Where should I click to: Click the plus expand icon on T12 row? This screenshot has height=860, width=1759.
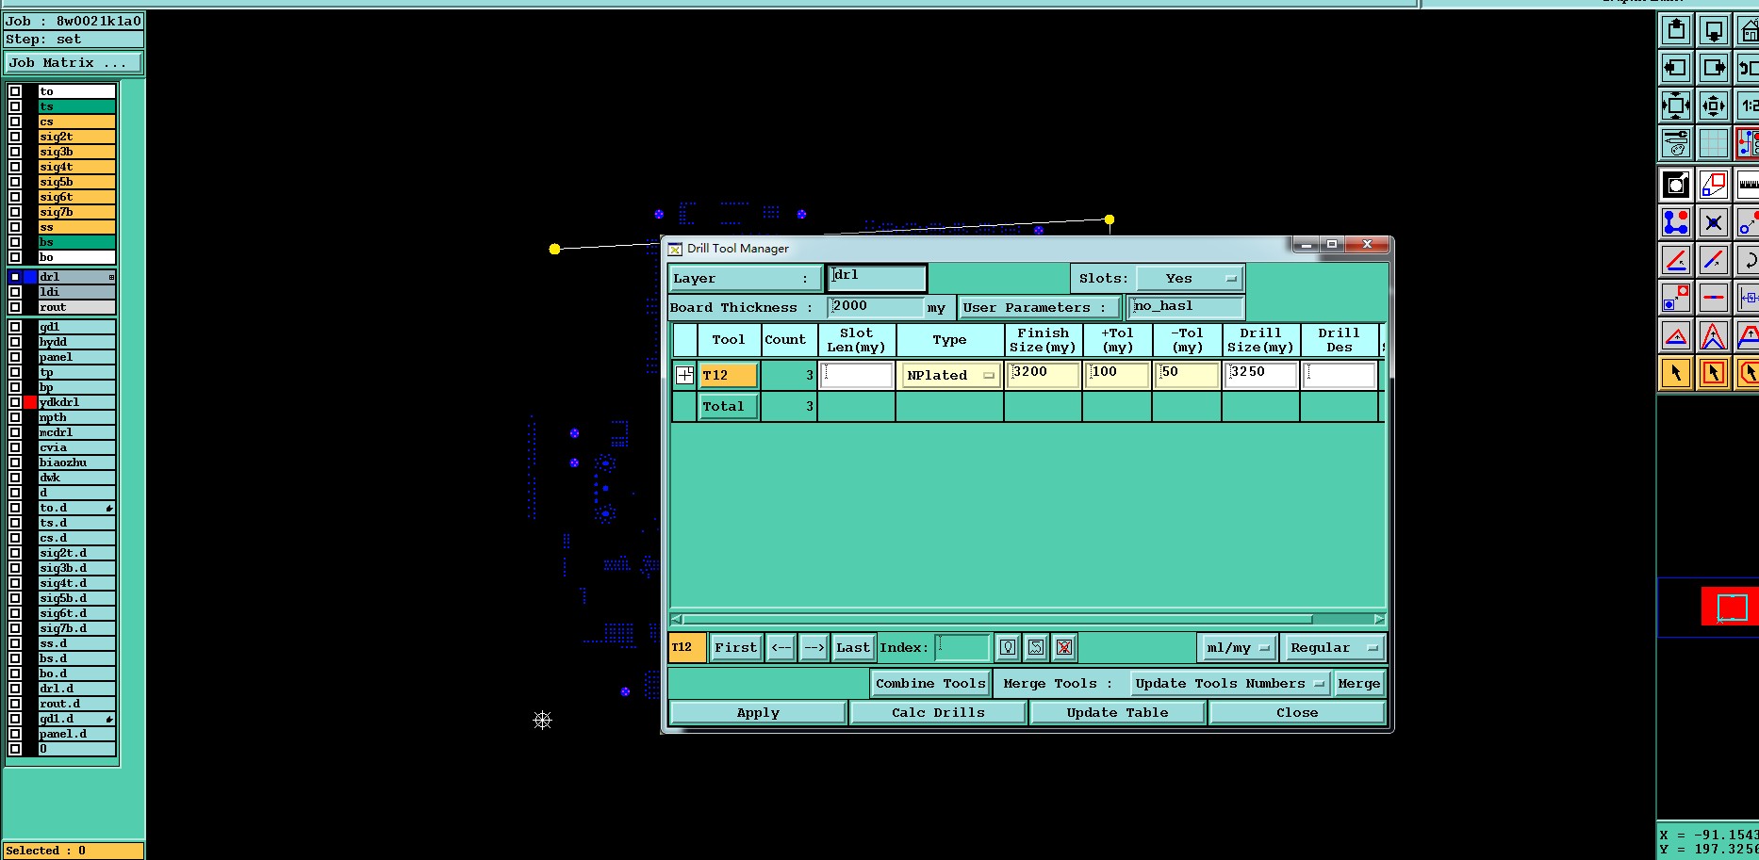click(x=684, y=375)
